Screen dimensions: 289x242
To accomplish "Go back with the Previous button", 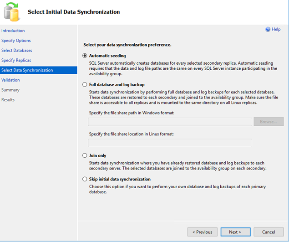I will tap(203, 232).
